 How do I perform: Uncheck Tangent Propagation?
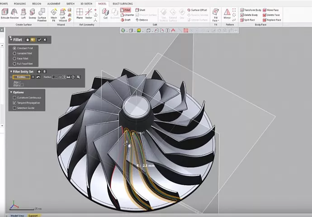(14, 103)
